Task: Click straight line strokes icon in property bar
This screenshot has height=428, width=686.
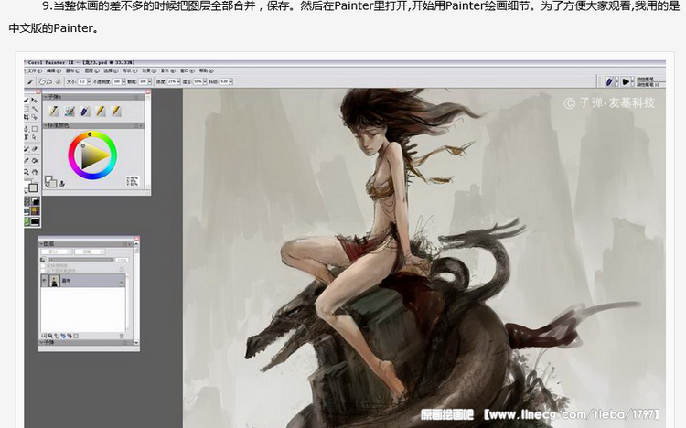Action: coord(49,81)
